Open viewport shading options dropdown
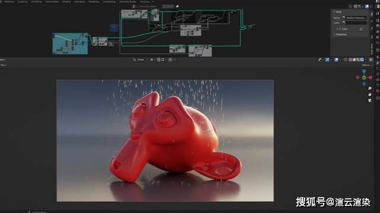This screenshot has width=380, height=213. click(366, 60)
